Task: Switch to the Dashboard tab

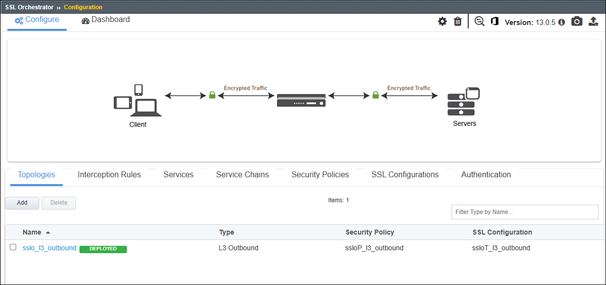Action: pos(106,20)
